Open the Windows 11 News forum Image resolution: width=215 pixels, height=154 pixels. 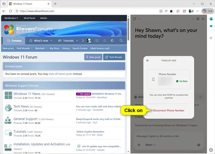pos(27,94)
